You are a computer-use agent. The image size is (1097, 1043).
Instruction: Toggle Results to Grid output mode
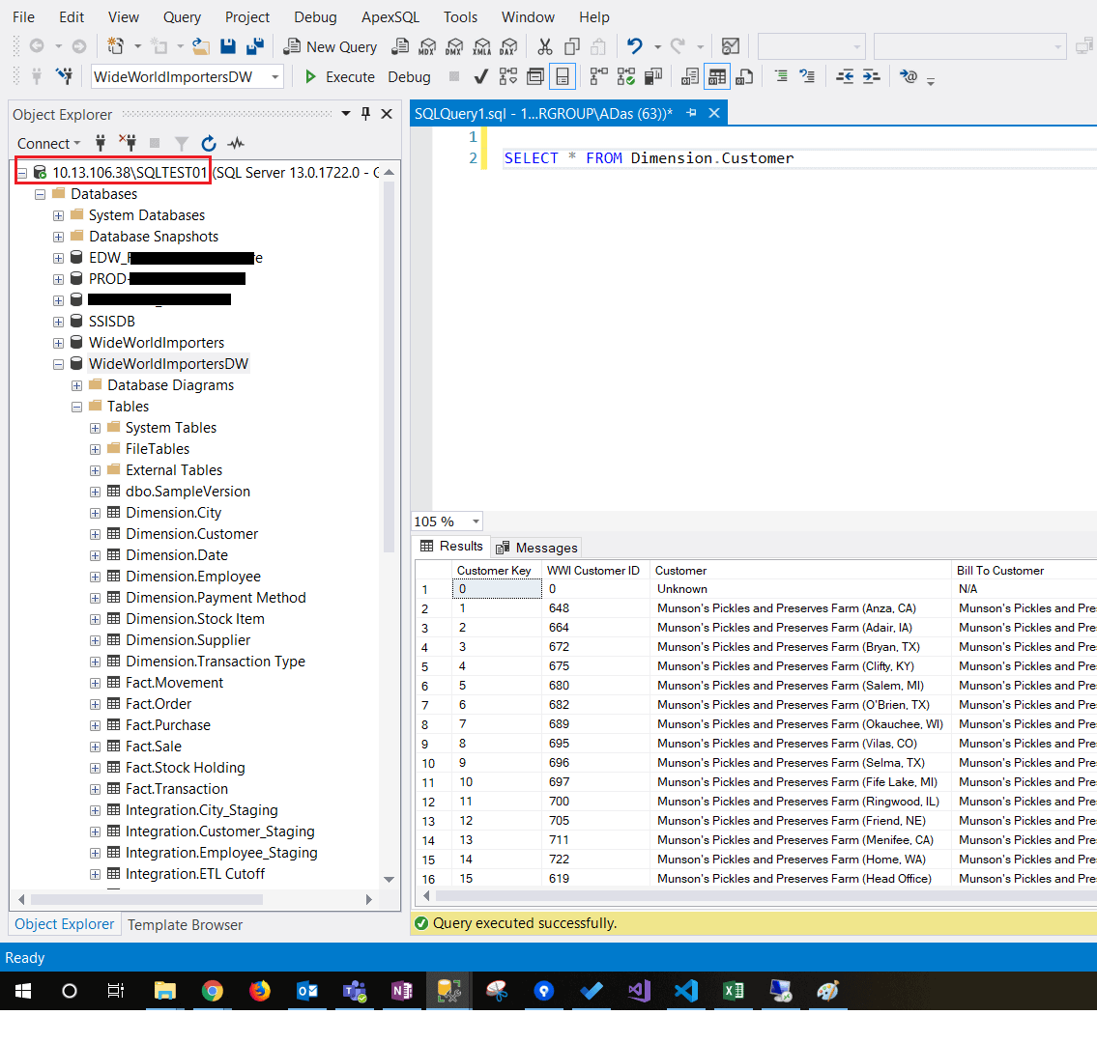(717, 77)
